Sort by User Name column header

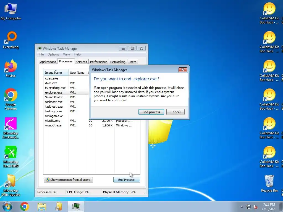click(77, 73)
